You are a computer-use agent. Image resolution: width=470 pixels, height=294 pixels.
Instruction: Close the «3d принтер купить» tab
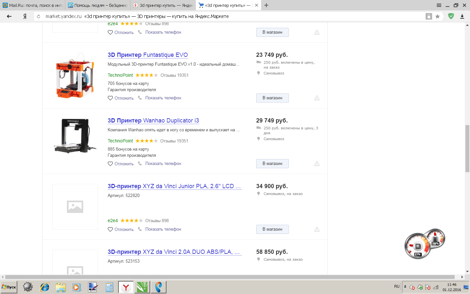pos(257,5)
